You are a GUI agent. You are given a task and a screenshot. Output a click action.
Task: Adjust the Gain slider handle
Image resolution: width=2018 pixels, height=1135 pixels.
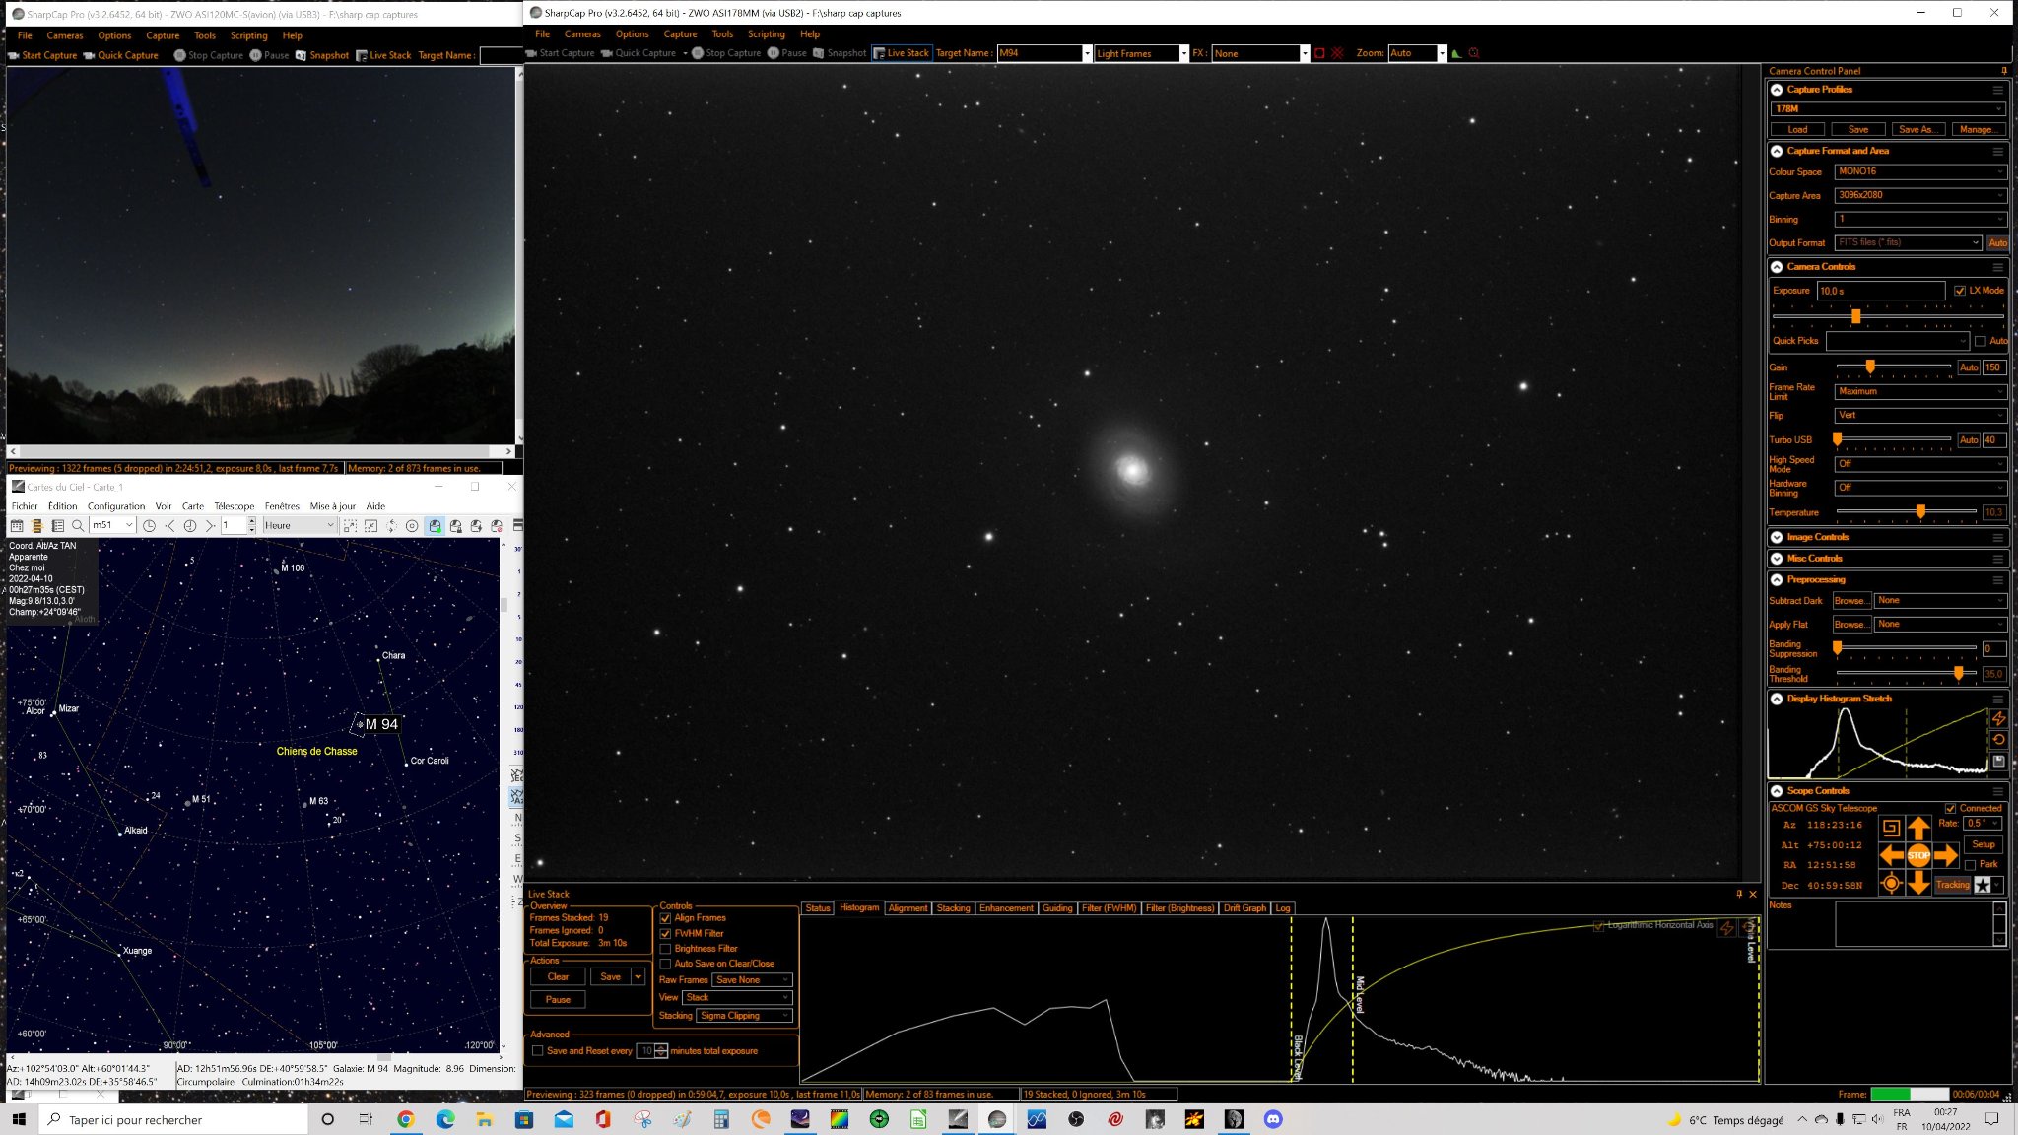coord(1869,367)
